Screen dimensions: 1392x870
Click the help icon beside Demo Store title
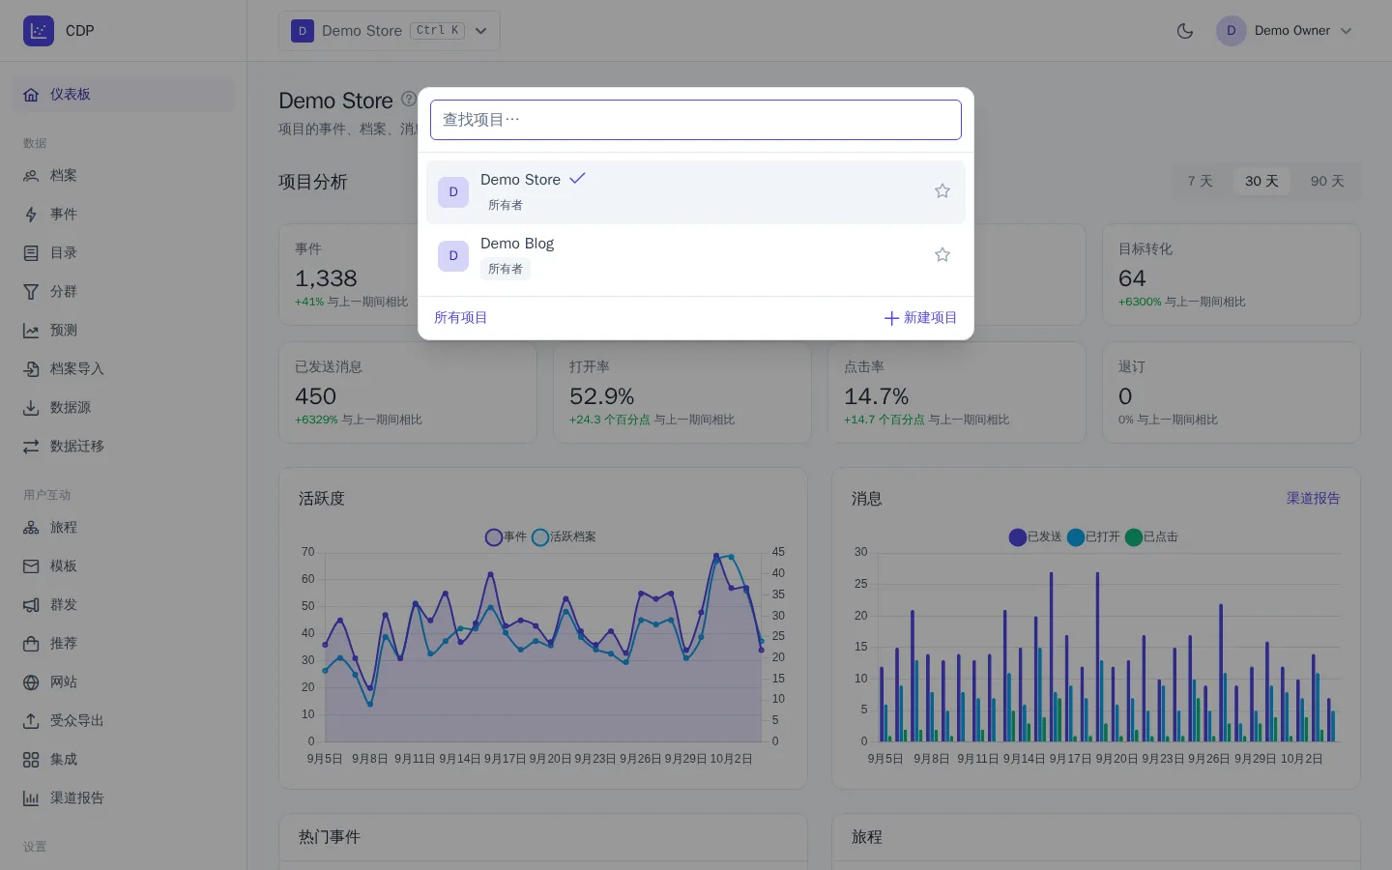point(408,99)
